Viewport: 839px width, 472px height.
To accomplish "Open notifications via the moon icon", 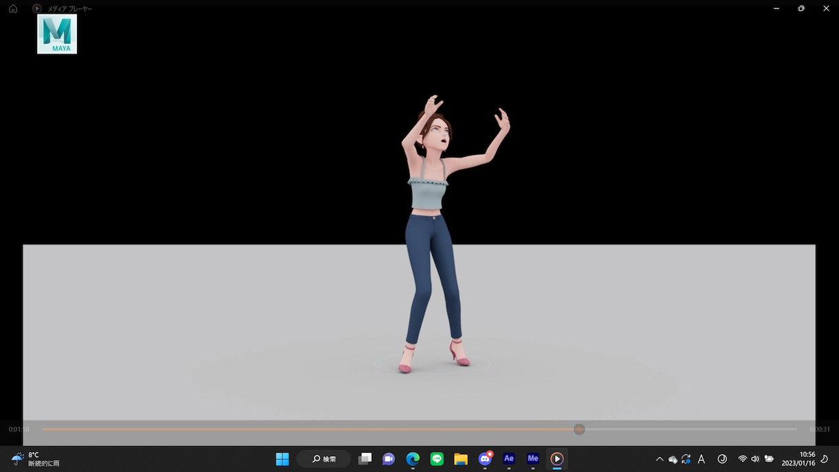I will pos(825,459).
